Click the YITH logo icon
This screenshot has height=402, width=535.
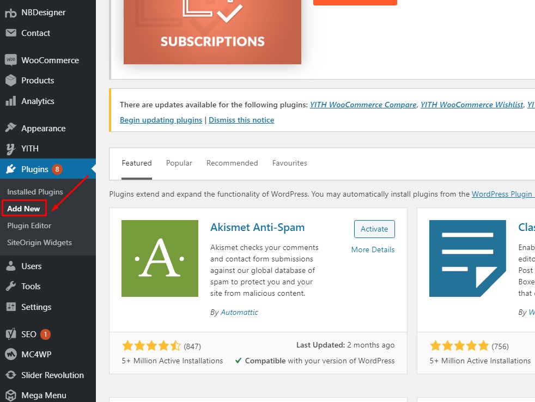pyautogui.click(x=10, y=149)
